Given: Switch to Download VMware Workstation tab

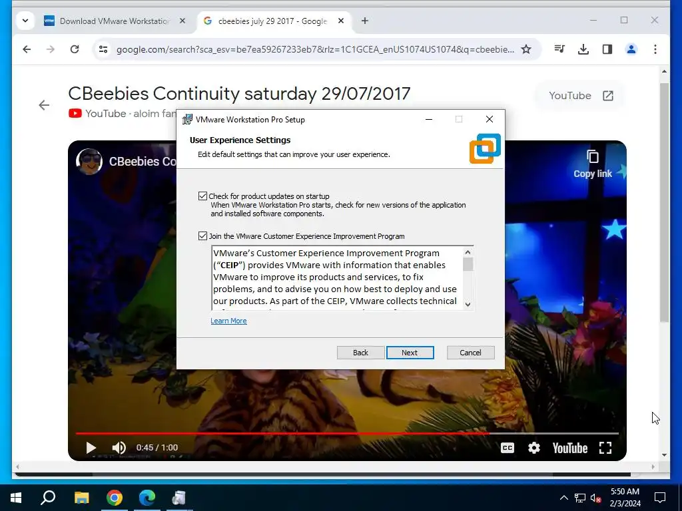Looking at the screenshot, I should coord(114,21).
